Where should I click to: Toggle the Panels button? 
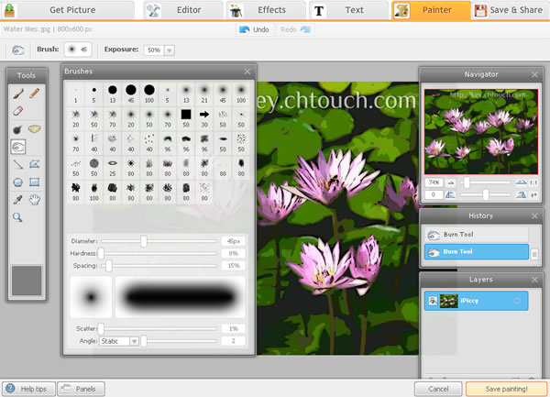click(81, 389)
